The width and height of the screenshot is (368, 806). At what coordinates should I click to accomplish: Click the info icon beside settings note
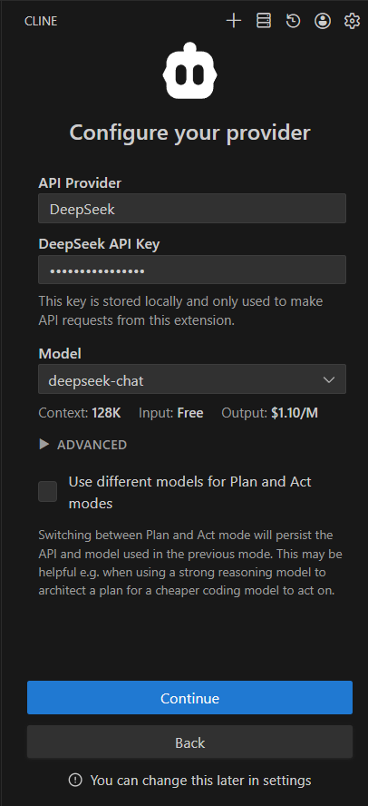(75, 781)
